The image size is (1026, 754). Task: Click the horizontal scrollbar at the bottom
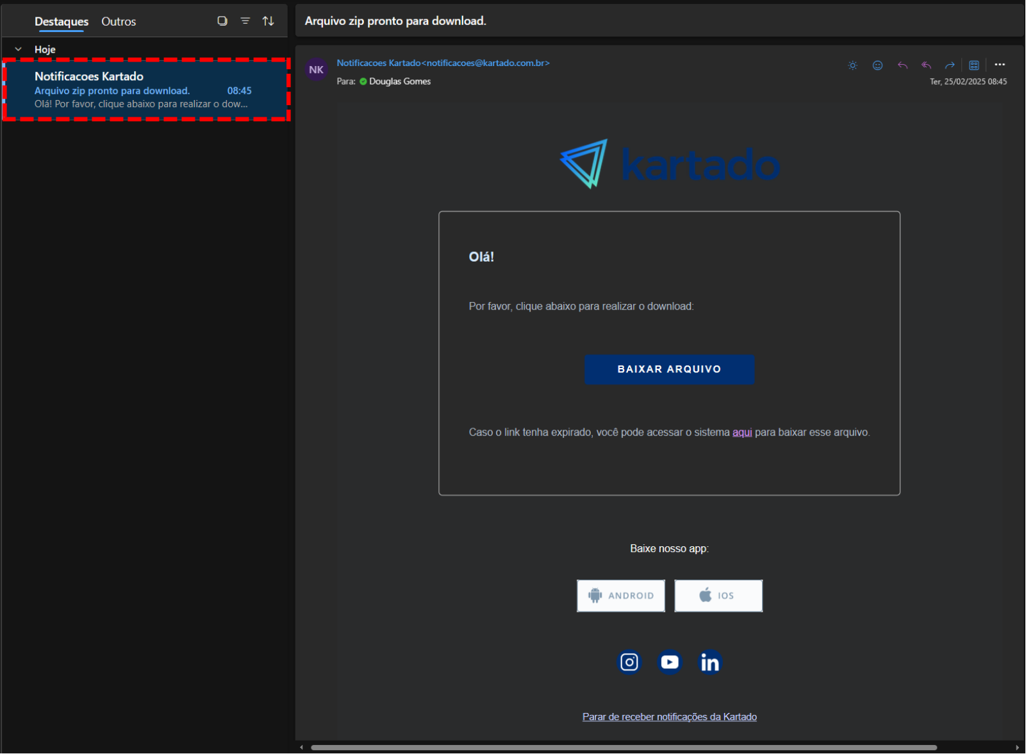point(623,748)
